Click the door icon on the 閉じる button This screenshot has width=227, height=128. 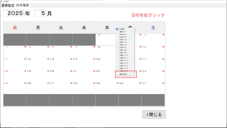(147, 115)
